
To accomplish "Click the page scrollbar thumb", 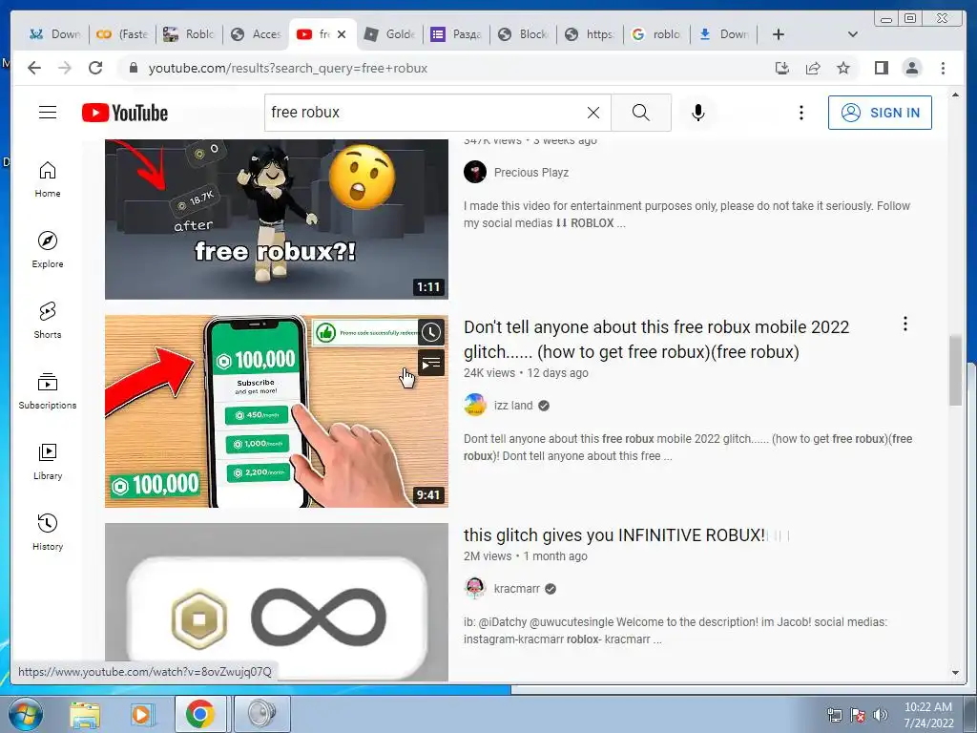I will click(x=955, y=370).
